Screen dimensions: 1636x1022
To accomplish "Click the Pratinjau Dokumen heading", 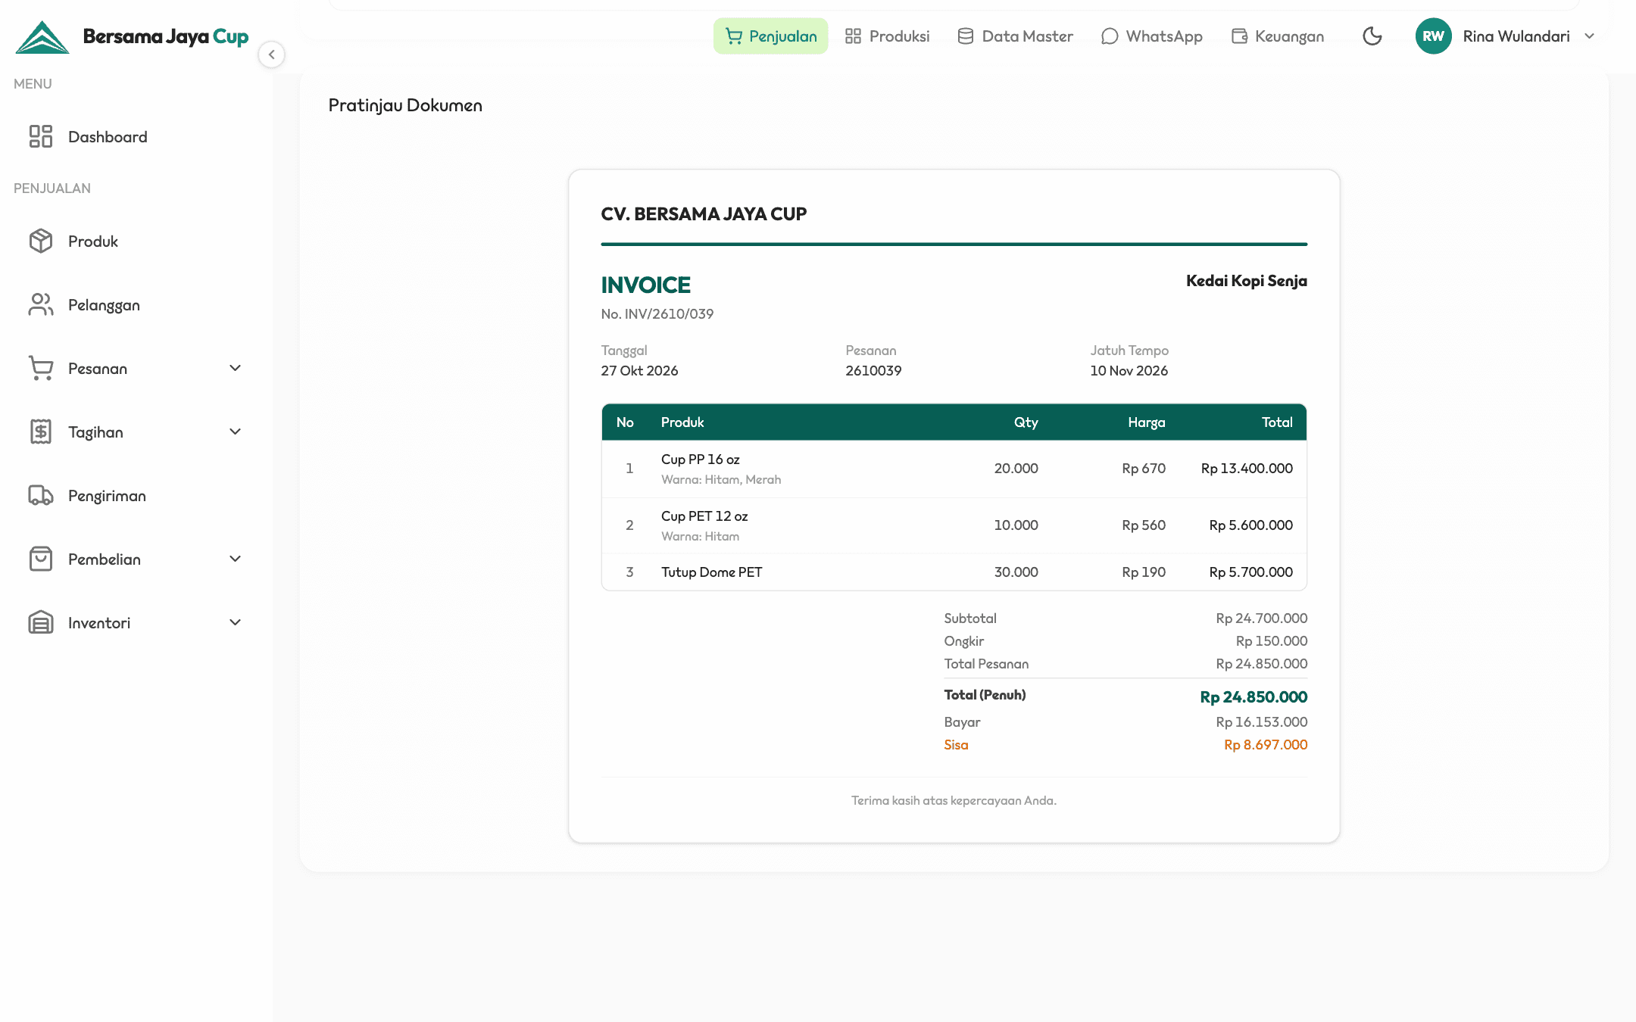I will coord(405,105).
